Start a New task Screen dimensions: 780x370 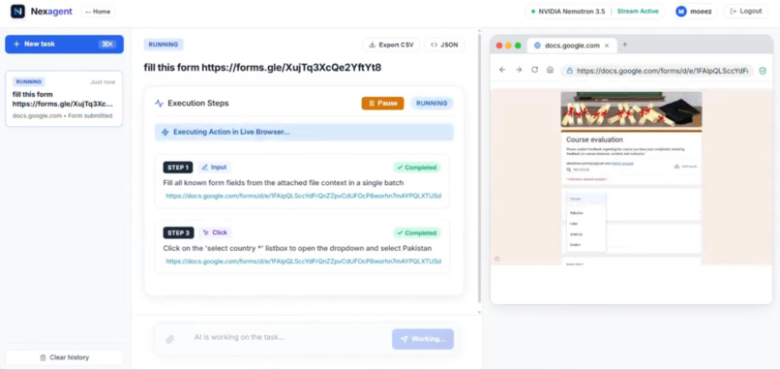click(64, 44)
